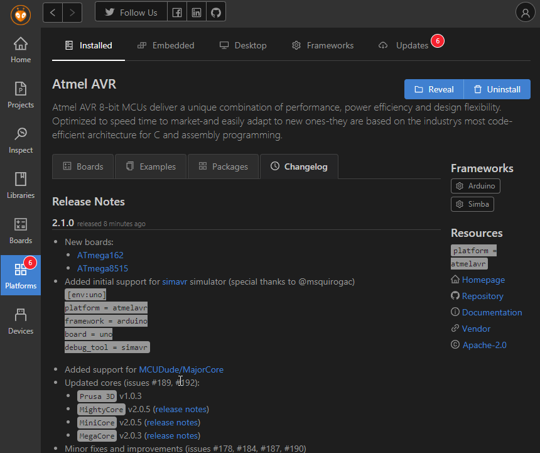Click the Uninstall button

coord(497,89)
